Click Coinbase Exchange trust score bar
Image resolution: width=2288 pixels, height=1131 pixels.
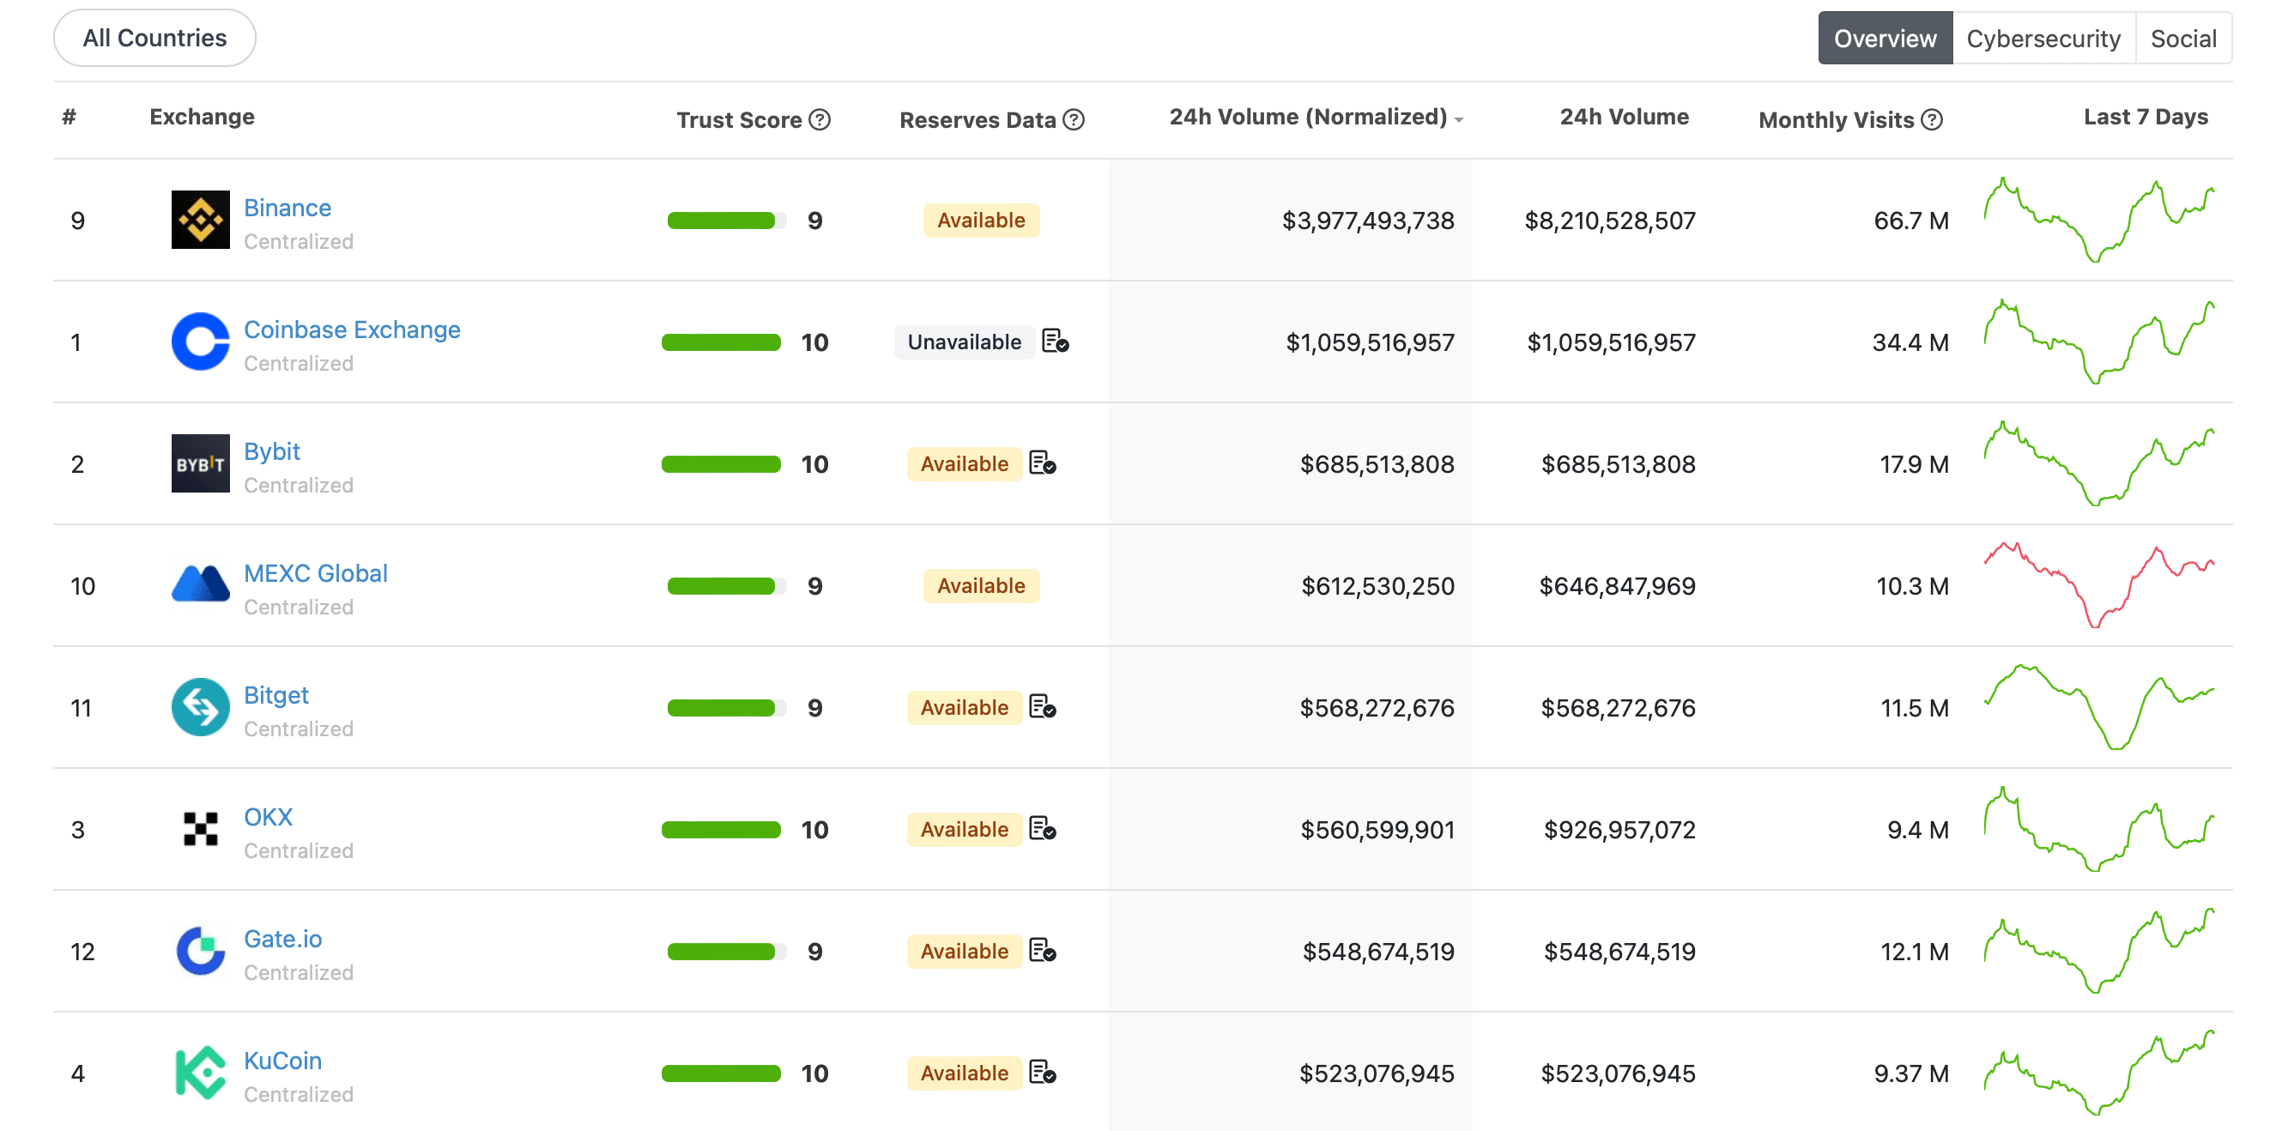(x=721, y=342)
